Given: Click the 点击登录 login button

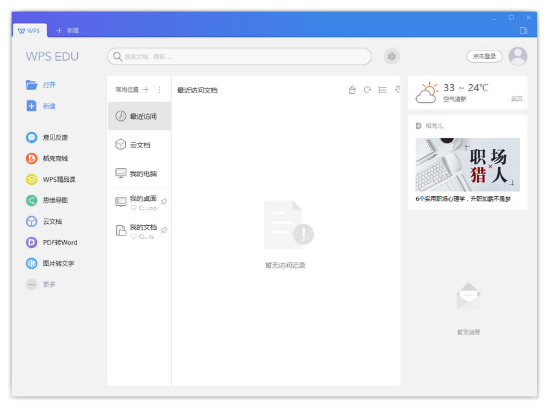Looking at the screenshot, I should pos(484,56).
